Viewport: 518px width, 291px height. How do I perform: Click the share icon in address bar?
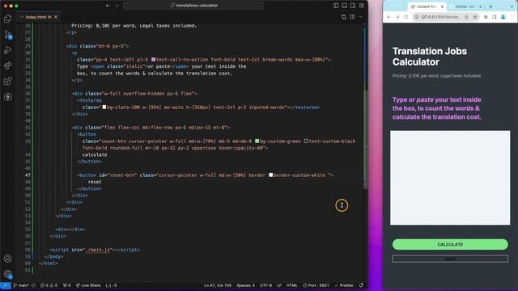pyautogui.click(x=466, y=17)
